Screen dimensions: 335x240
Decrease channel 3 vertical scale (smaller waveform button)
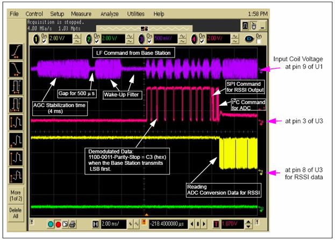click(182, 41)
